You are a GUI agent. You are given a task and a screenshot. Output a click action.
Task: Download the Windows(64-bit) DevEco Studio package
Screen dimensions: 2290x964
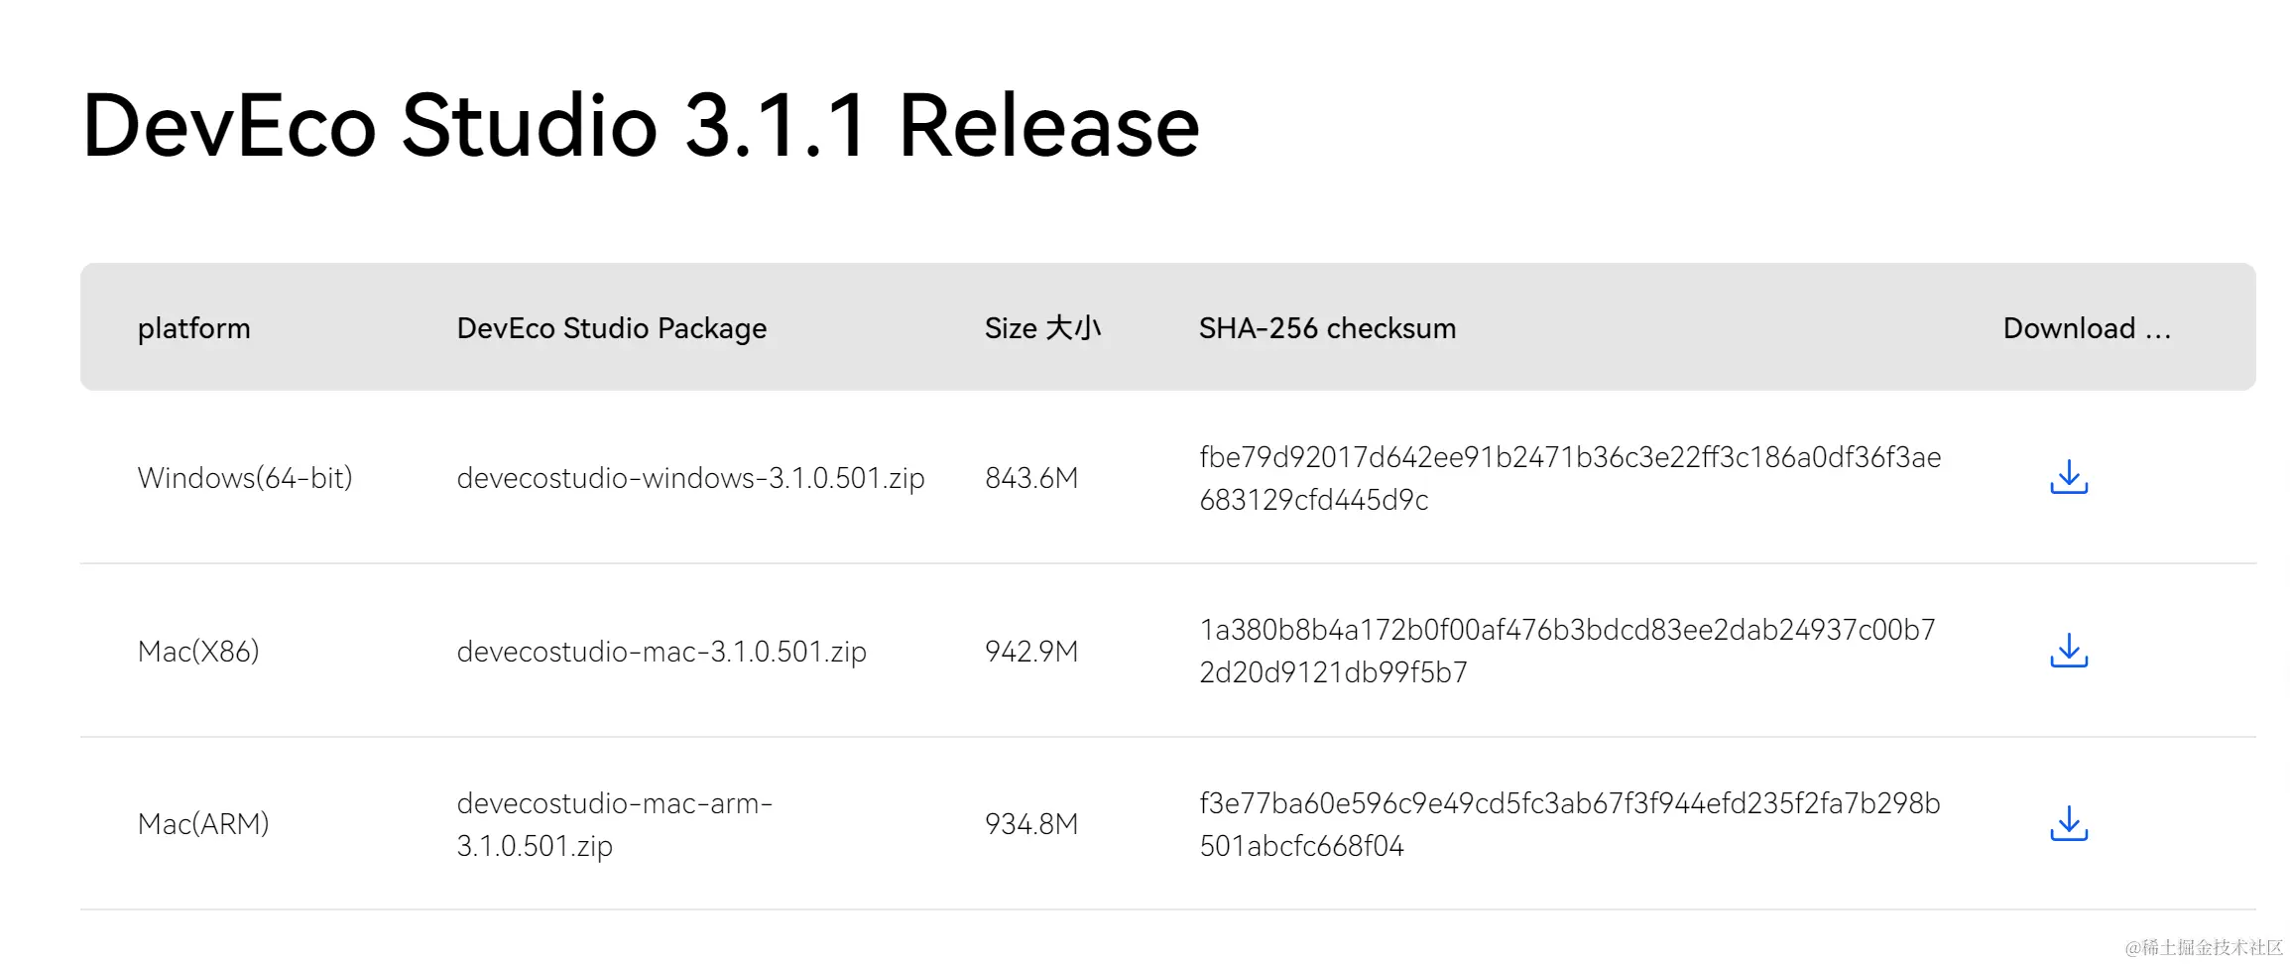[x=2068, y=477]
